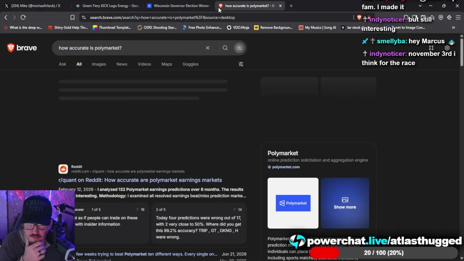Click the Brave logo on search page
This screenshot has height=261, width=464.
tap(22, 48)
